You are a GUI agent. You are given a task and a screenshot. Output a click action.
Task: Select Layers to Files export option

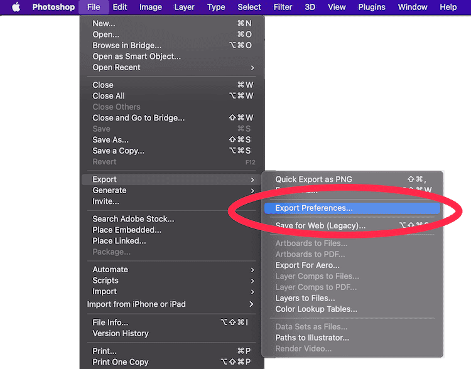(305, 298)
